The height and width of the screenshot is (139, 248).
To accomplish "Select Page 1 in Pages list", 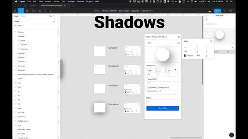I will (x=20, y=26).
